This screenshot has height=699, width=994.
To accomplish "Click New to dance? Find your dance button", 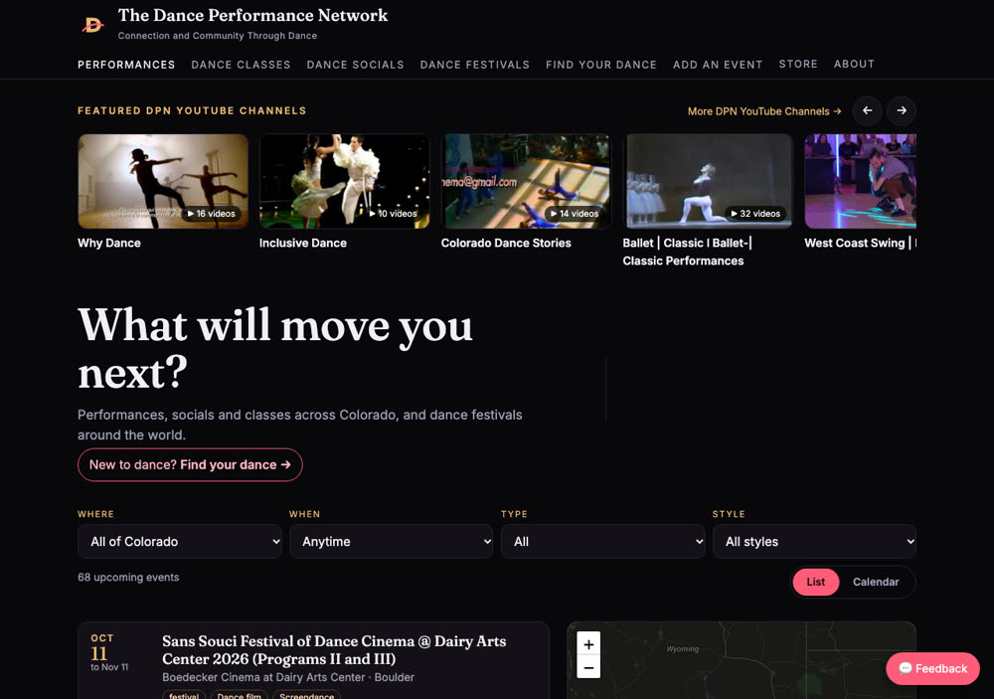I will [190, 465].
